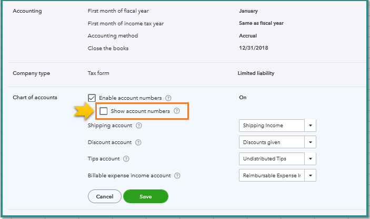Image resolution: width=370 pixels, height=219 pixels.
Task: Click help icon beside Show account numbers
Action: [177, 111]
